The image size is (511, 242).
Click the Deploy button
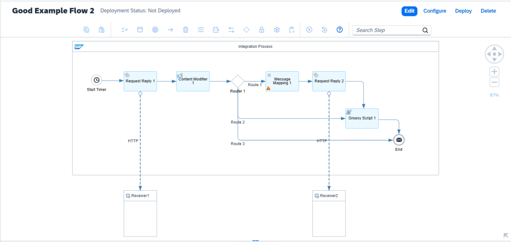pyautogui.click(x=464, y=11)
